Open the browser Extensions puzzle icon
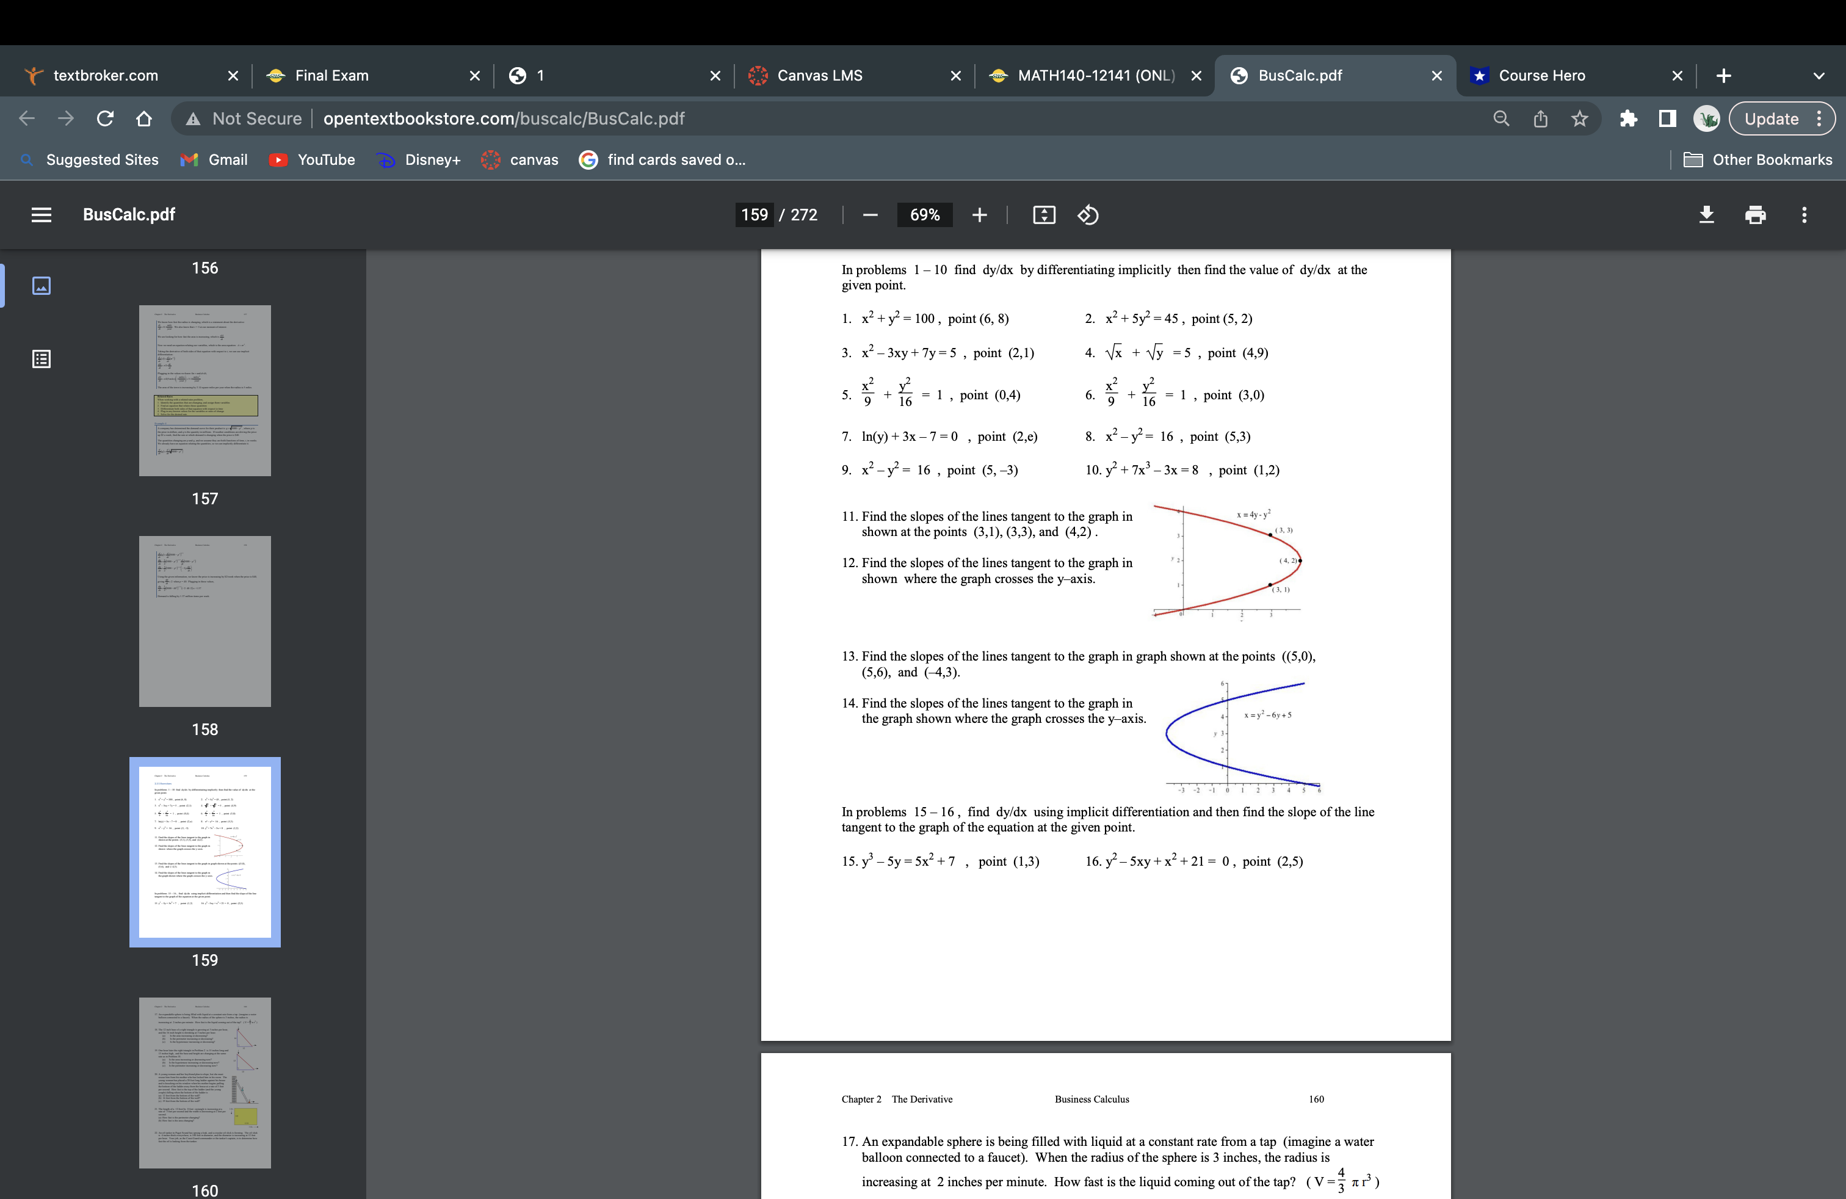The image size is (1846, 1199). click(1628, 118)
